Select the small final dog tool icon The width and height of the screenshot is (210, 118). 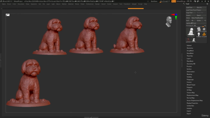[194, 40]
